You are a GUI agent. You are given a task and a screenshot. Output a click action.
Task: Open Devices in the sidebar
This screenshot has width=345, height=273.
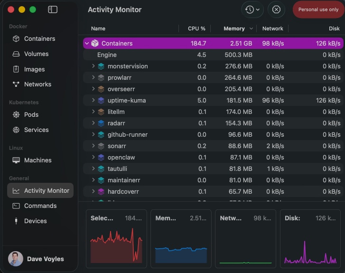click(x=40, y=221)
